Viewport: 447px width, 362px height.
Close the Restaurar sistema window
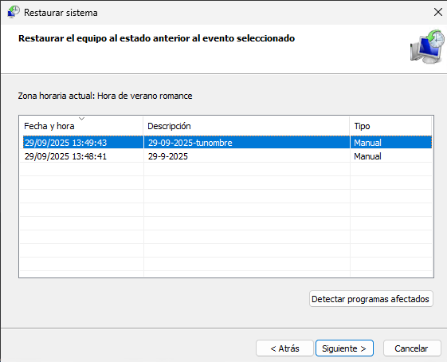pos(438,12)
